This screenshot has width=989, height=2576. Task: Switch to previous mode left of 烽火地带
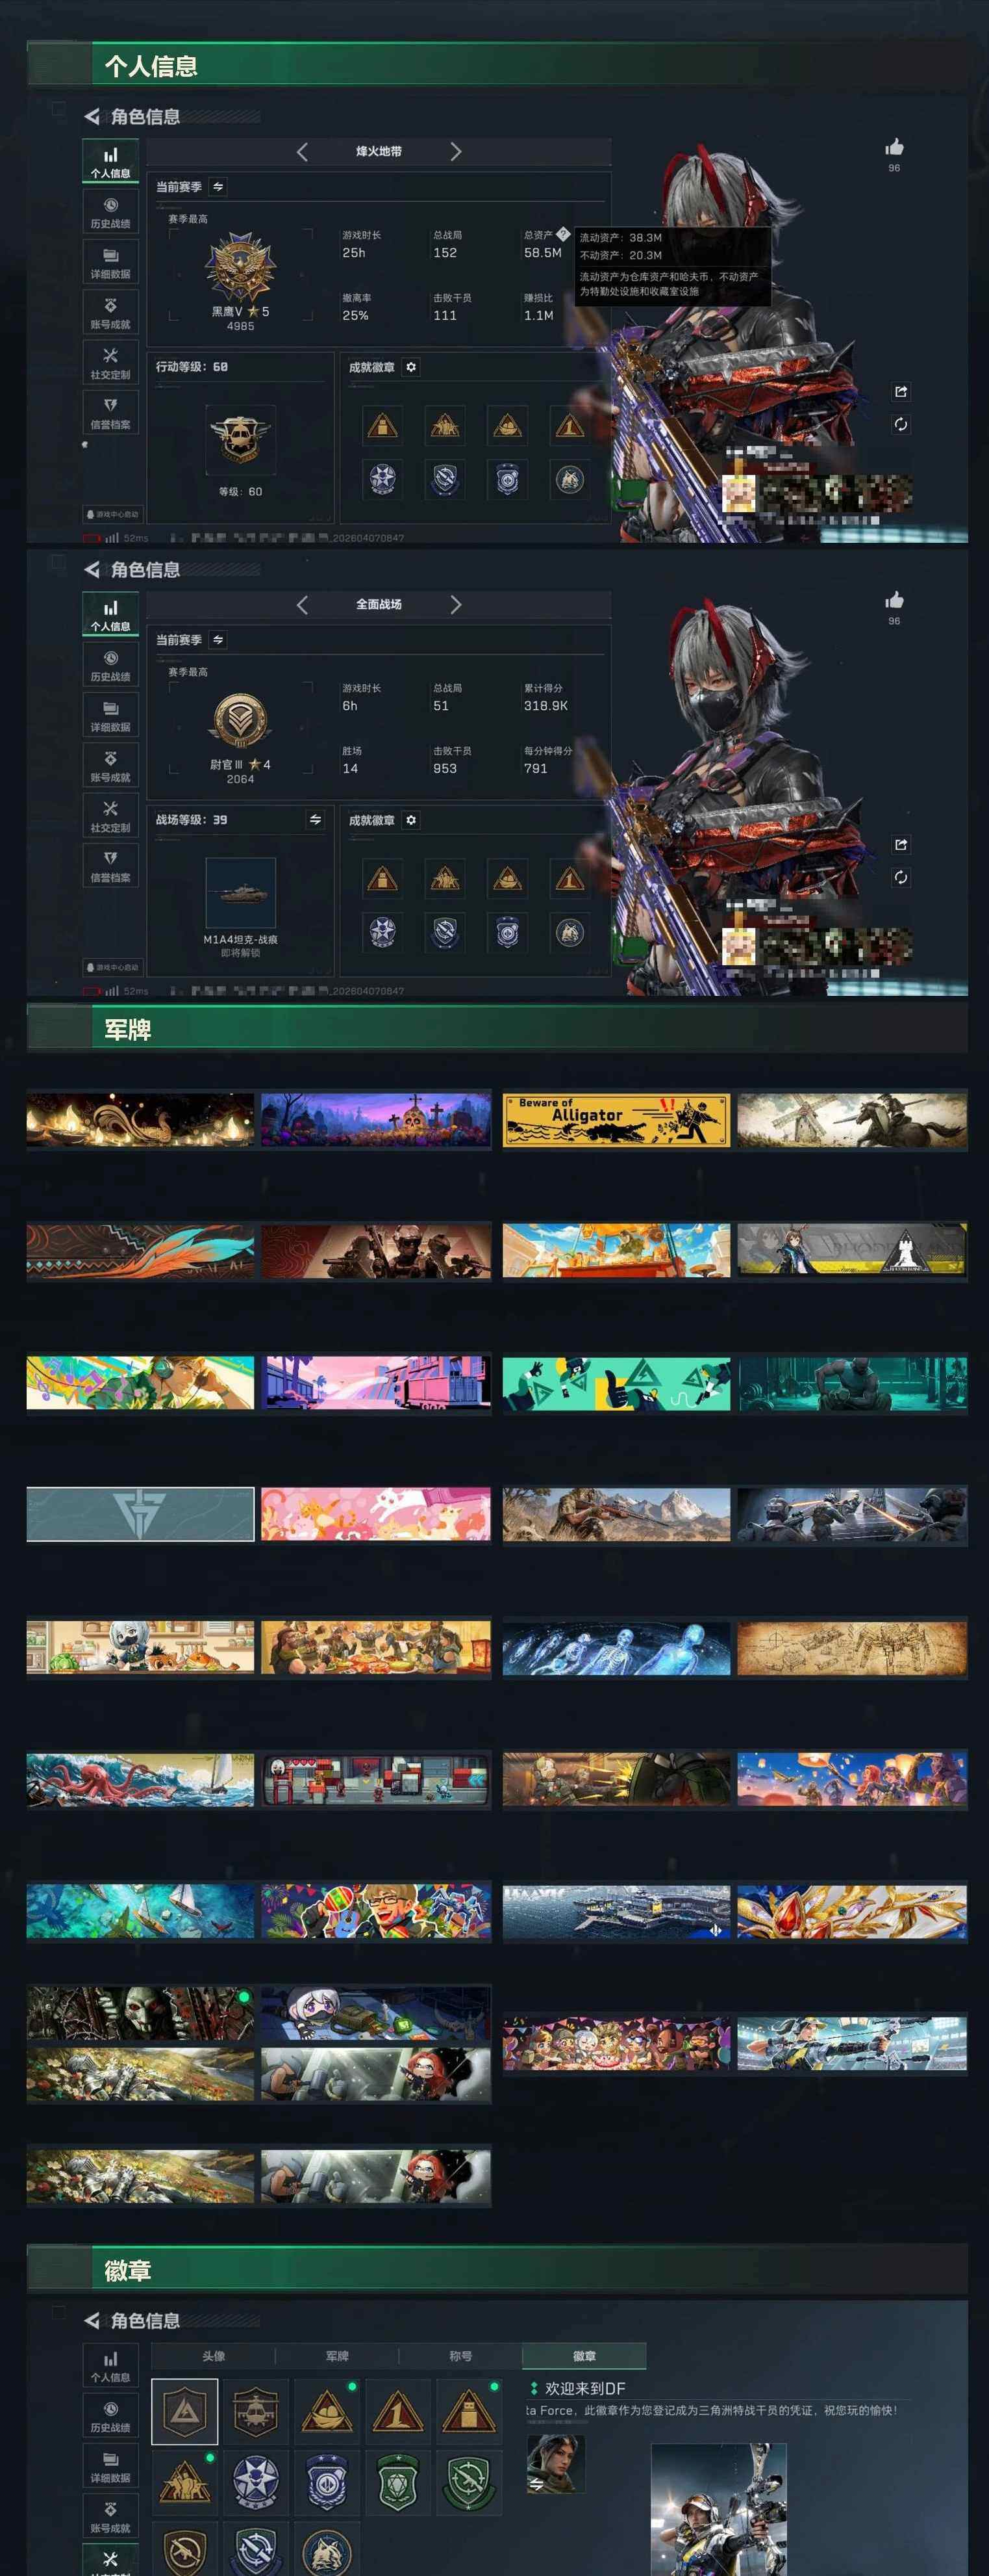(302, 152)
